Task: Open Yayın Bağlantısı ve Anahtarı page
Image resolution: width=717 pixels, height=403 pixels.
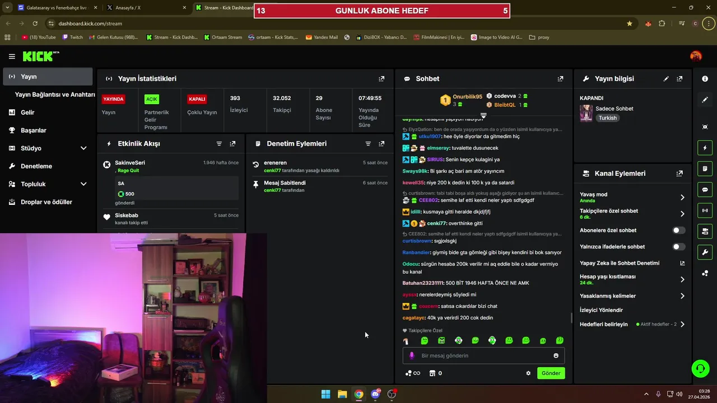Action: point(55,95)
